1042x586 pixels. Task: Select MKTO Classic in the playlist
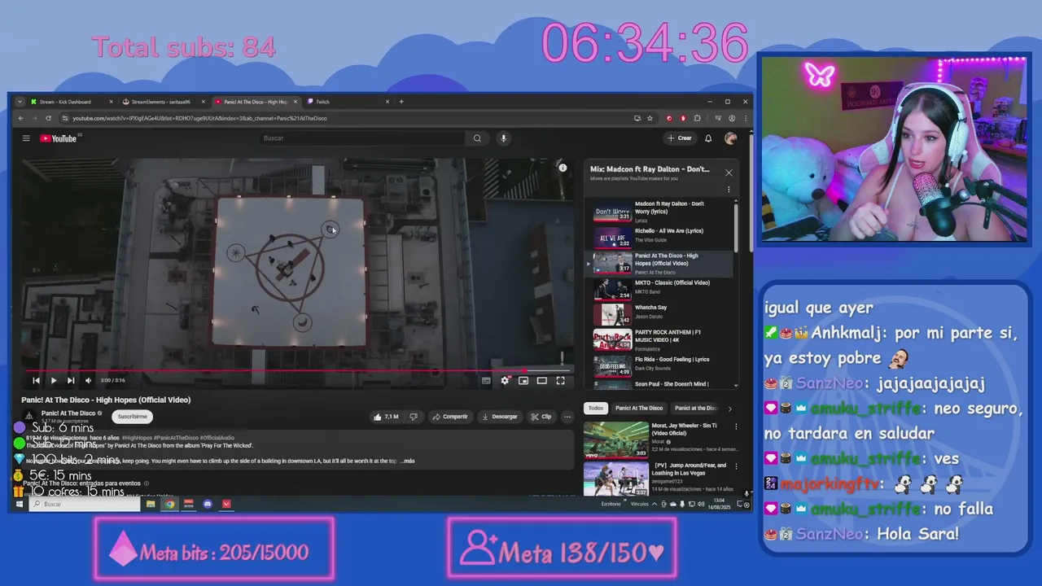pos(661,287)
